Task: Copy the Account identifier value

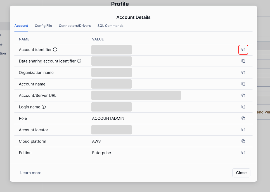Action: (243, 50)
